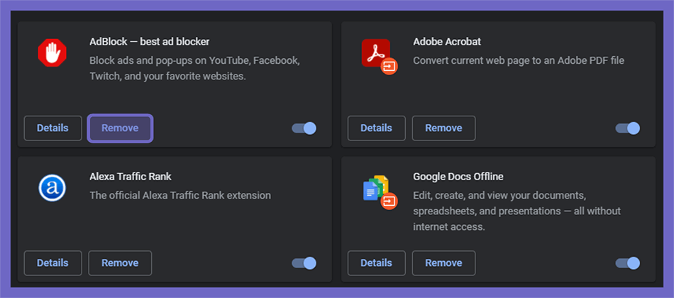Toggle off Alexa Traffic Rank extension
This screenshot has width=674, height=298.
(304, 263)
